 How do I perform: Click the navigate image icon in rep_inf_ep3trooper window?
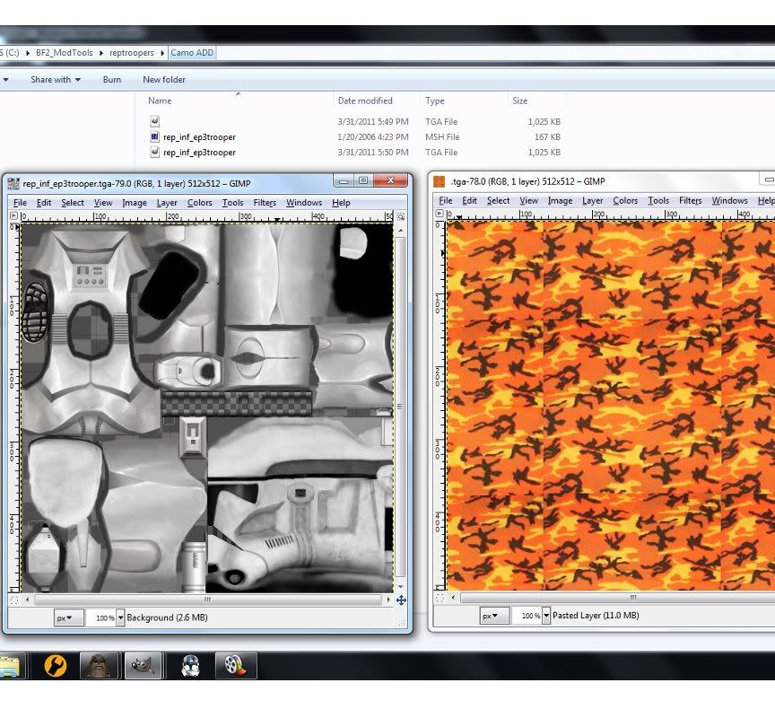click(x=401, y=600)
